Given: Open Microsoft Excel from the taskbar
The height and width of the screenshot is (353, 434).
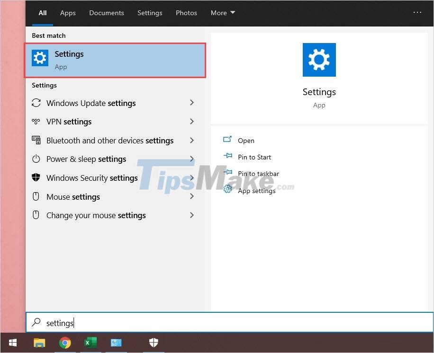Looking at the screenshot, I should (x=90, y=342).
